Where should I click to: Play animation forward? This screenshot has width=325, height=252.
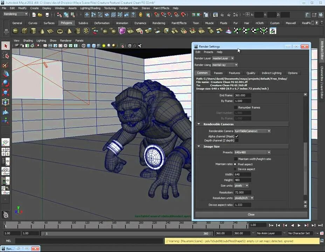[x=299, y=225]
